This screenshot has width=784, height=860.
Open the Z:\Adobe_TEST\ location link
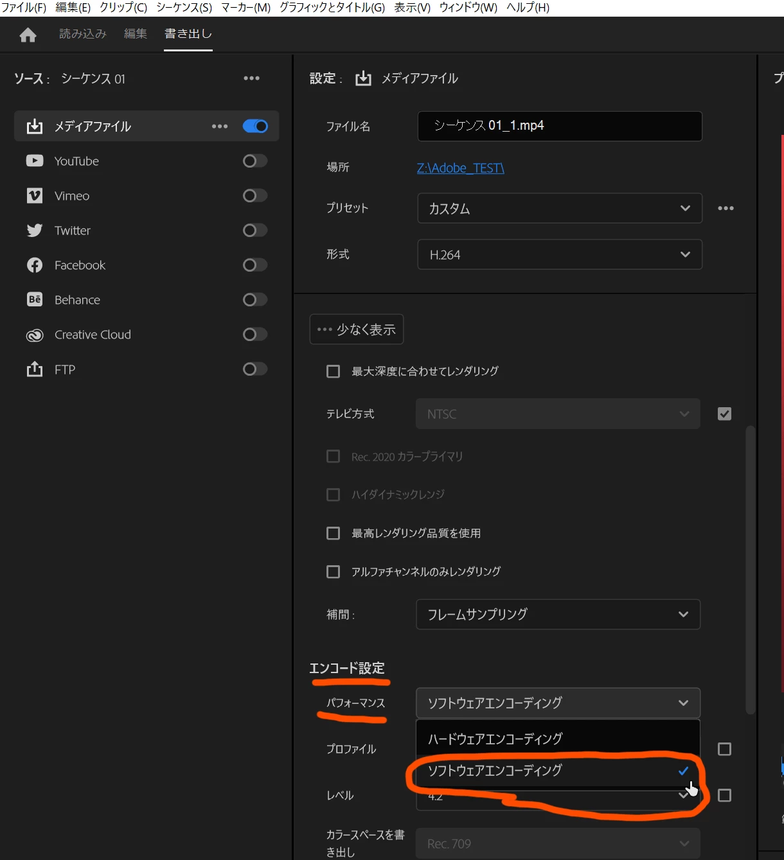pyautogui.click(x=461, y=168)
